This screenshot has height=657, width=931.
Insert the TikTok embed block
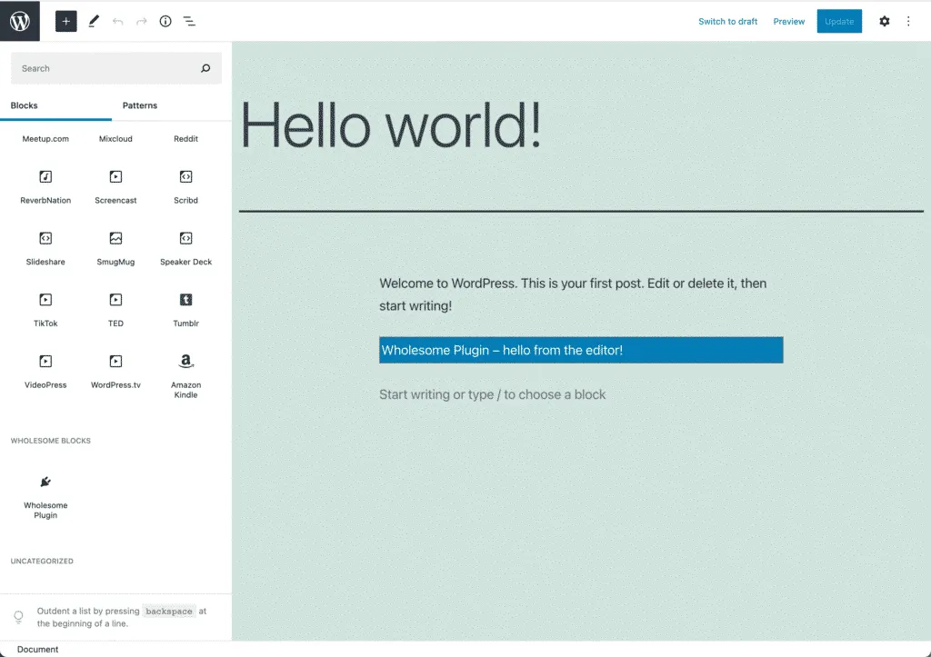coord(45,310)
